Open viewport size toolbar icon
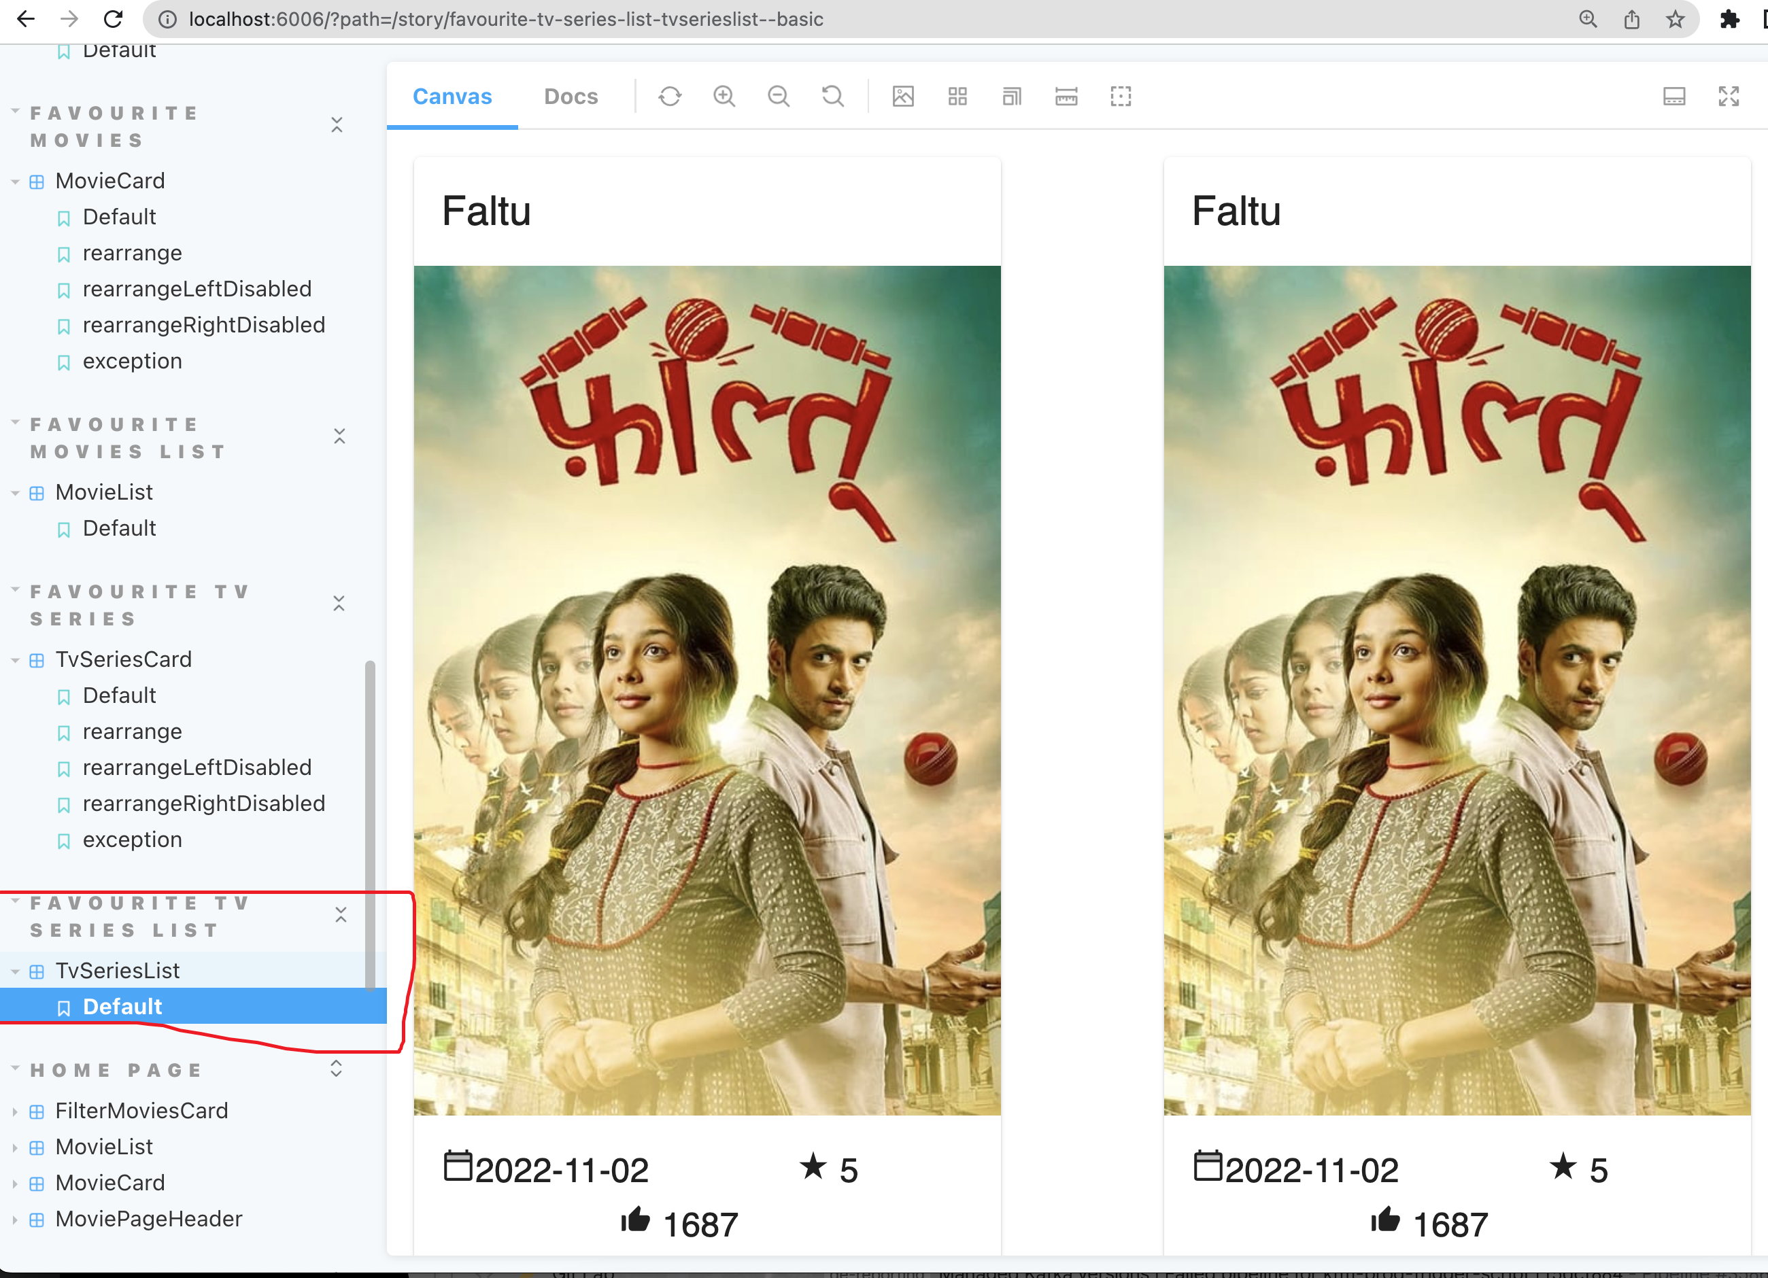Image resolution: width=1768 pixels, height=1278 pixels. tap(1012, 97)
